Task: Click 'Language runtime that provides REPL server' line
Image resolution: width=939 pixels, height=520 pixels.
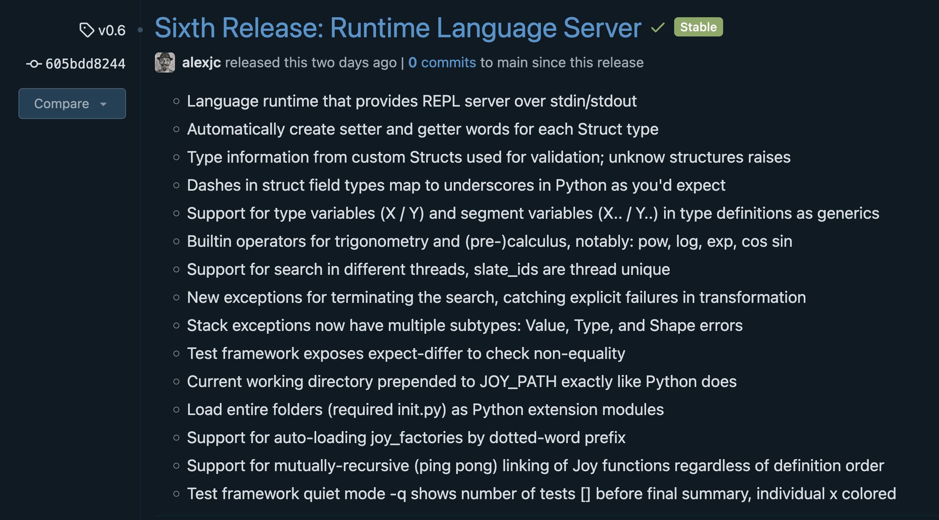Action: pyautogui.click(x=412, y=101)
